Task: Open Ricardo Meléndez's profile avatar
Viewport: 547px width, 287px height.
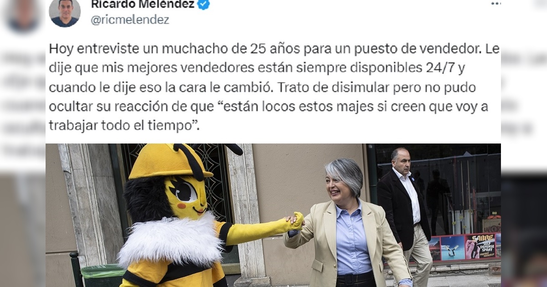Action: 65,11
